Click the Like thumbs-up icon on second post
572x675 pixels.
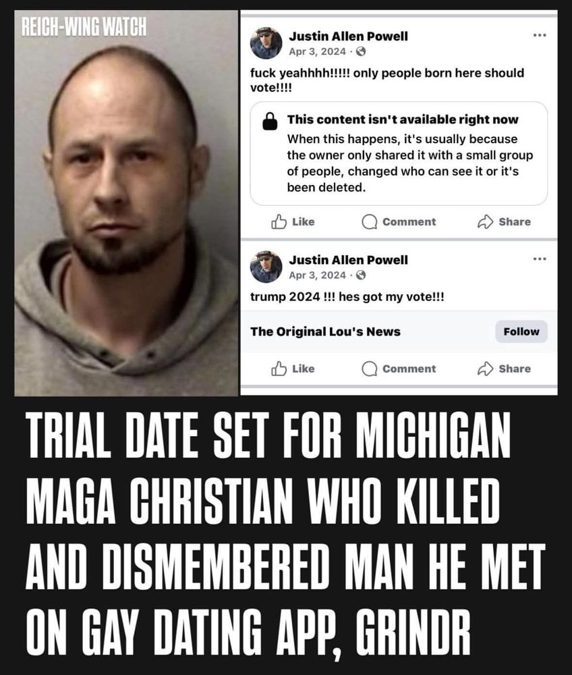click(279, 369)
